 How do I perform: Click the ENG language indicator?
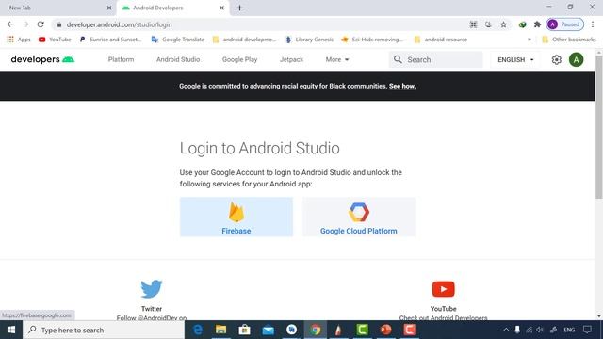pos(569,330)
